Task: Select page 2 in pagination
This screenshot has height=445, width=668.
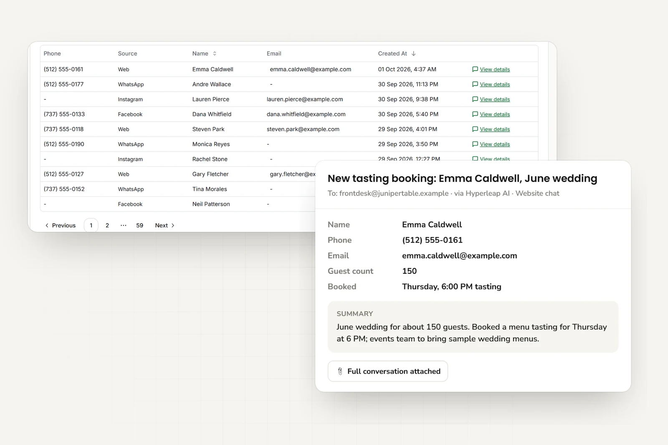Action: [x=107, y=225]
